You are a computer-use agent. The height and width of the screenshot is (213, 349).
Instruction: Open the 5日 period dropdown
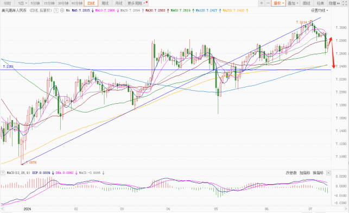(x=22, y=3)
